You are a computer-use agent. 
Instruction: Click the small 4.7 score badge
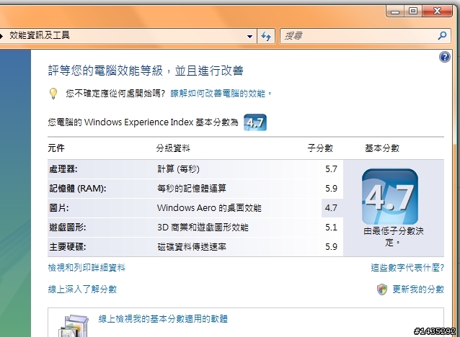click(x=255, y=122)
